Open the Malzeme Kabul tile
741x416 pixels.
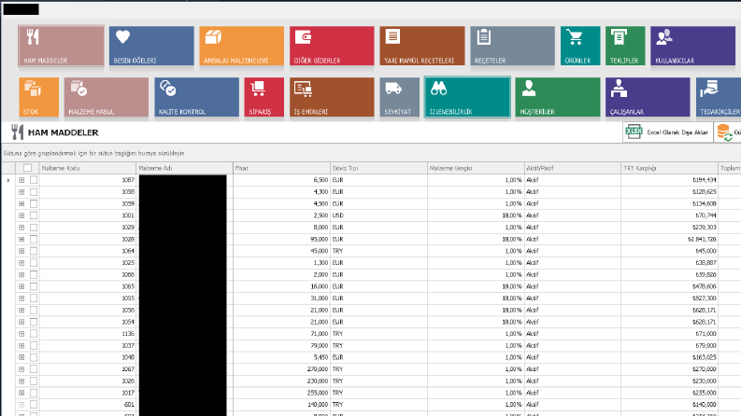pyautogui.click(x=107, y=97)
